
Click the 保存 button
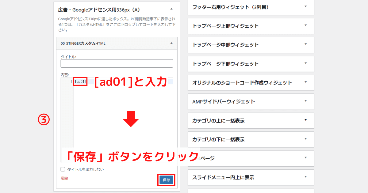[x=166, y=180]
